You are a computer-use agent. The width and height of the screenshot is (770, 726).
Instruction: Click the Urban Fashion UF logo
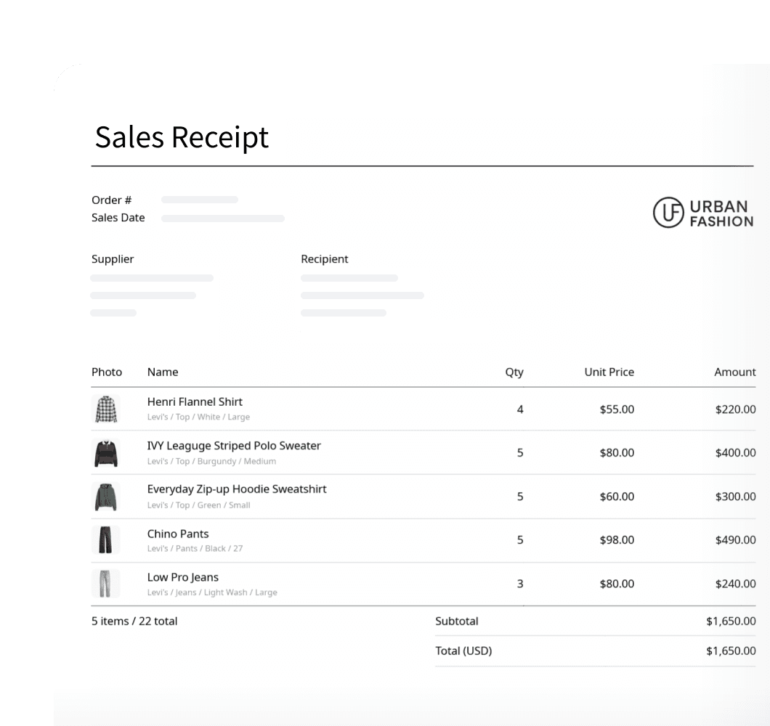[702, 213]
